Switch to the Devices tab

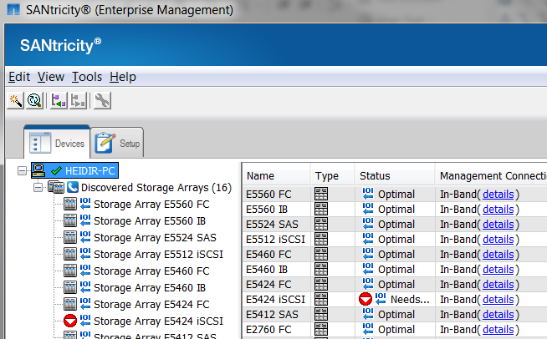click(57, 143)
